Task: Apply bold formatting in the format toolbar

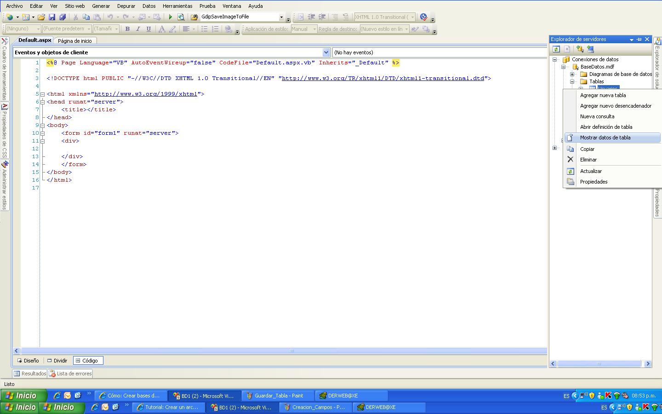Action: point(127,29)
